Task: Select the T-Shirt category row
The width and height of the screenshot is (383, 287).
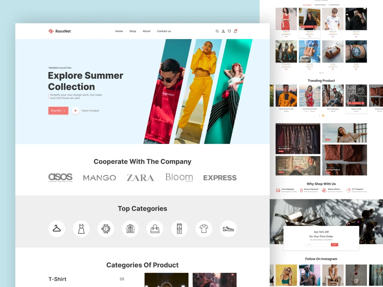Action: click(86, 279)
